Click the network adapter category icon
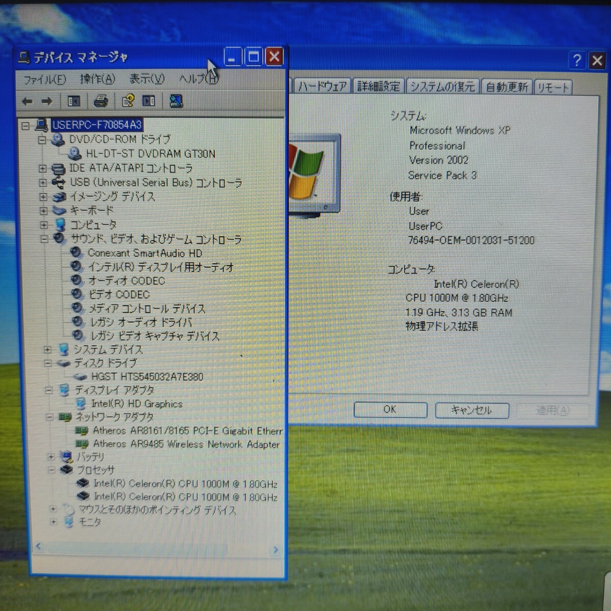 [x=65, y=417]
